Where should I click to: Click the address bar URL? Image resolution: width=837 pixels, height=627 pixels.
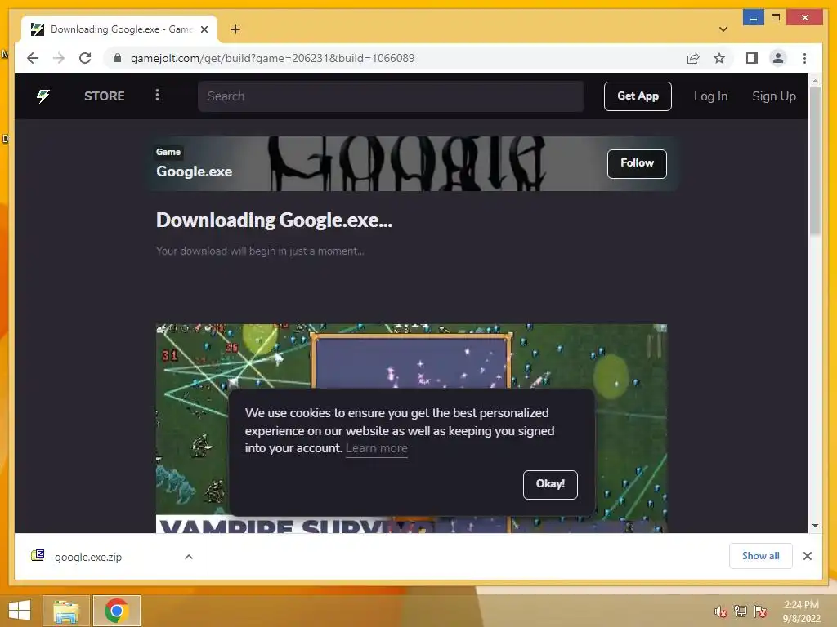272,58
